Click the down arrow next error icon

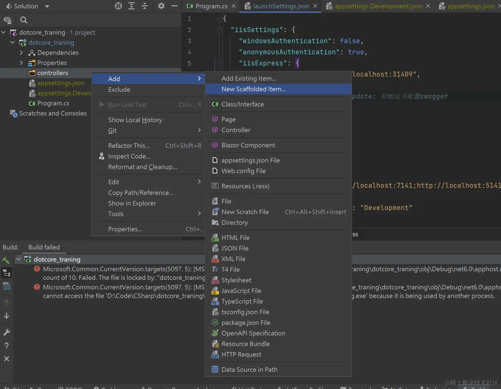(6, 316)
